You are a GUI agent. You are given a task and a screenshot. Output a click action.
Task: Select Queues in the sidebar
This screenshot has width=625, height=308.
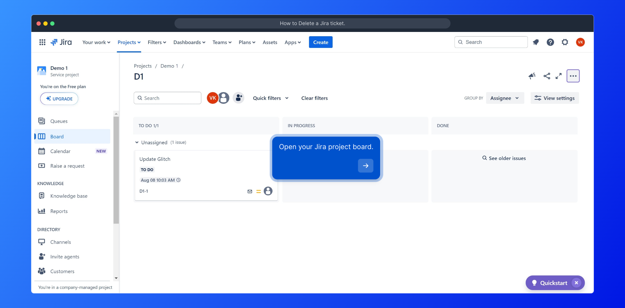tap(59, 121)
